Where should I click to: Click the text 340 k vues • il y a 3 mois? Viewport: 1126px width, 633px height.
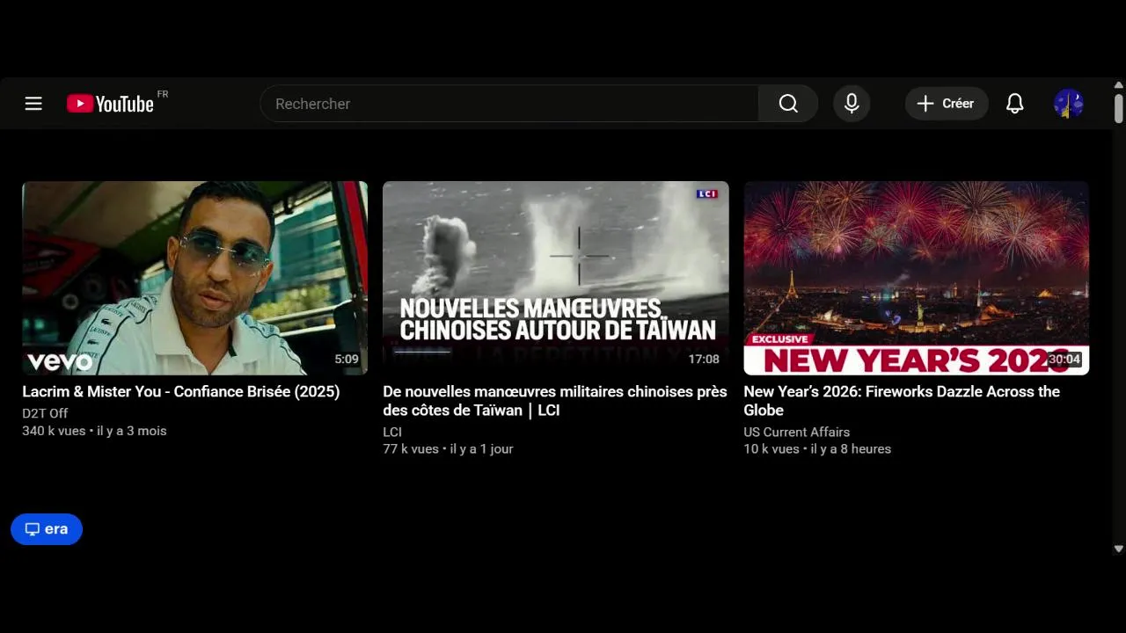click(94, 431)
